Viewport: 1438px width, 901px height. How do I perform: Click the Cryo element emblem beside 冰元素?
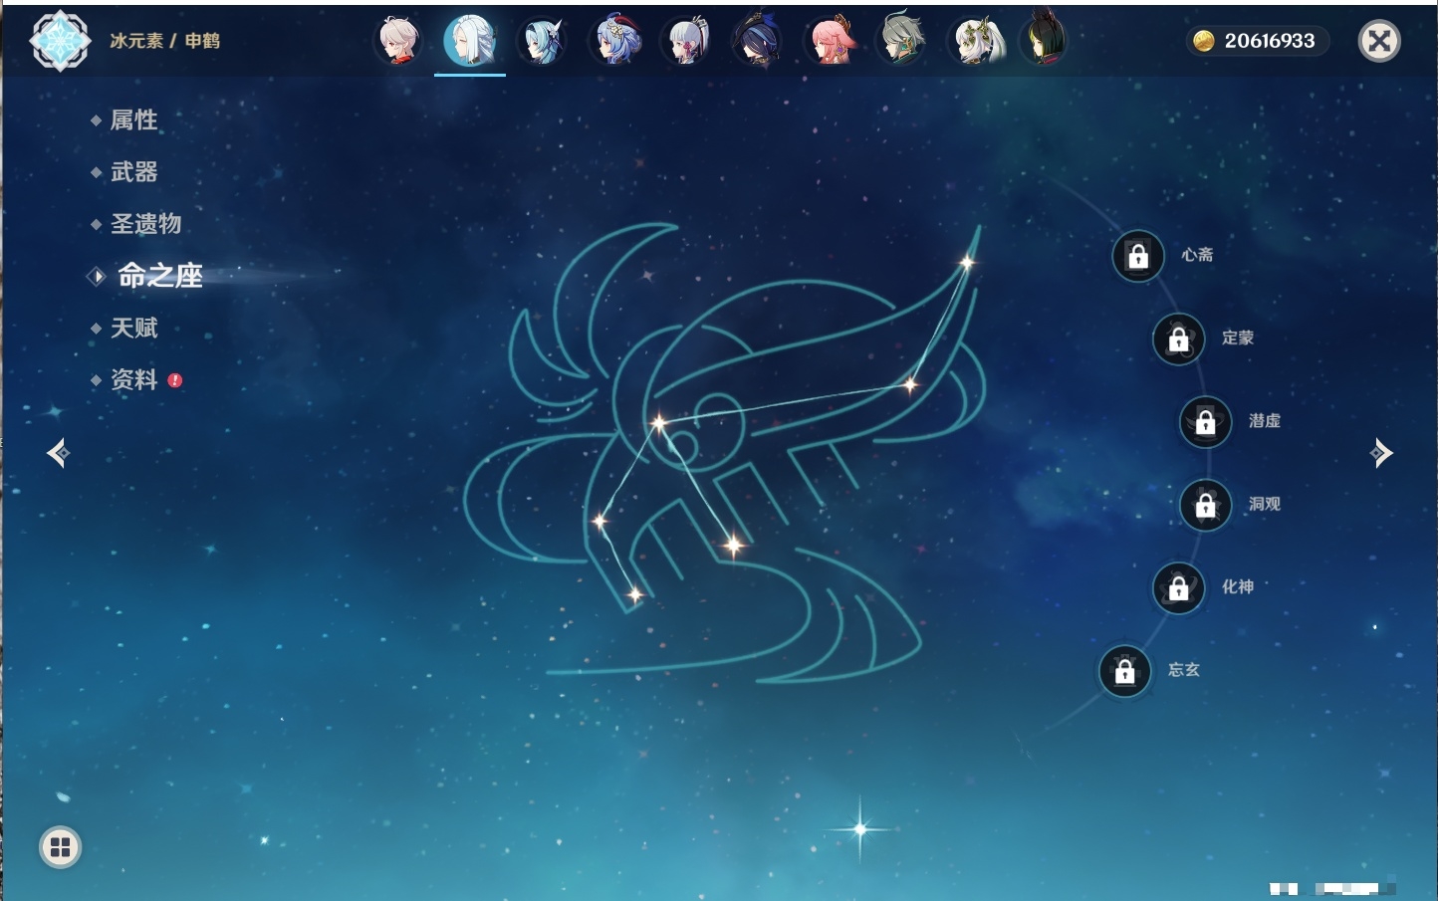tap(60, 41)
